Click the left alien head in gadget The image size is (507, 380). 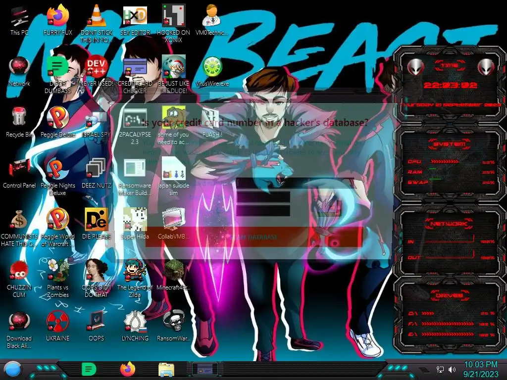coord(415,67)
